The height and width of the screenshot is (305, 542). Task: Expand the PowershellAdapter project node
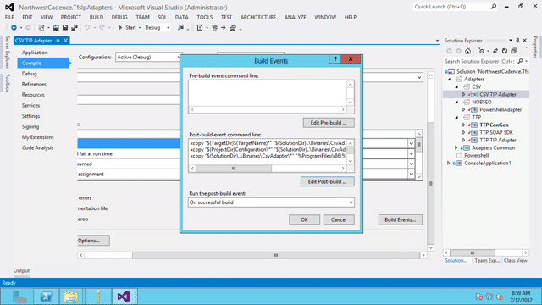464,109
